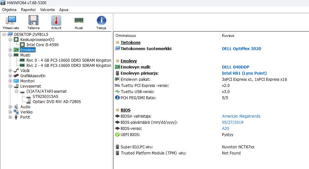
Task: Expand the Emolevy tree branch
Action: point(10,50)
